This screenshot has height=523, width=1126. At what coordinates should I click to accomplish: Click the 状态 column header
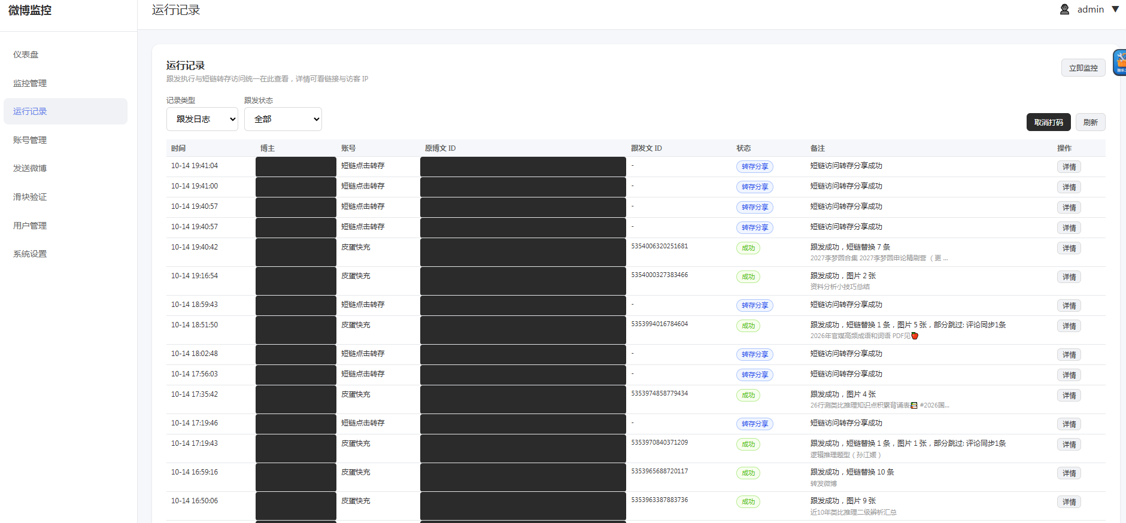pos(743,148)
